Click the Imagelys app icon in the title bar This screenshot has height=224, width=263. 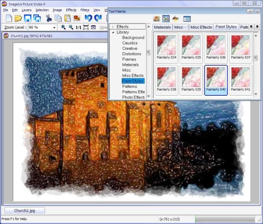point(4,4)
